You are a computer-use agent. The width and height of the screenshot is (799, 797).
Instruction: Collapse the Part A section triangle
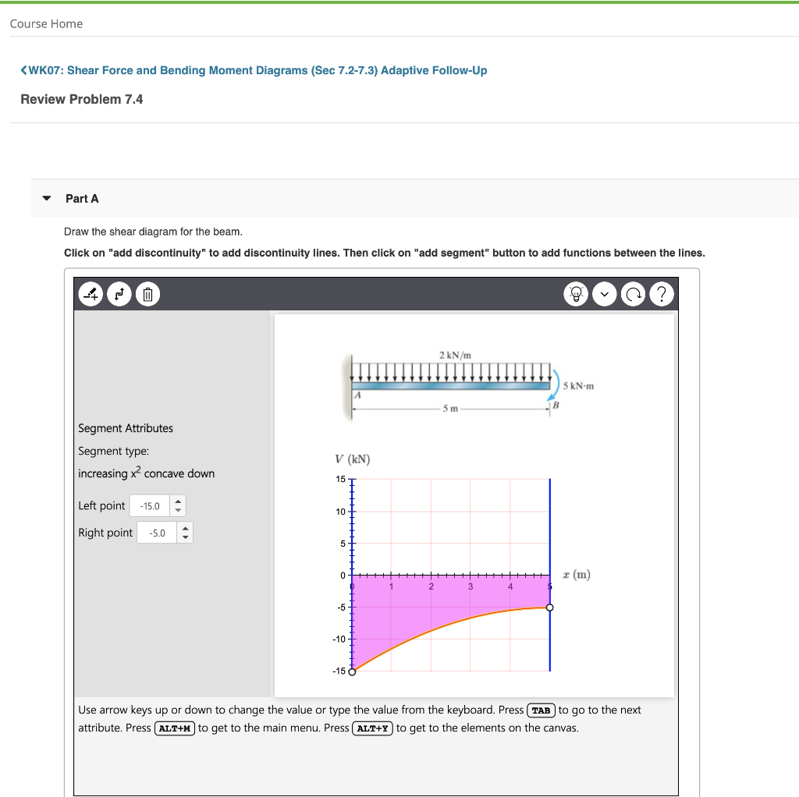click(47, 199)
